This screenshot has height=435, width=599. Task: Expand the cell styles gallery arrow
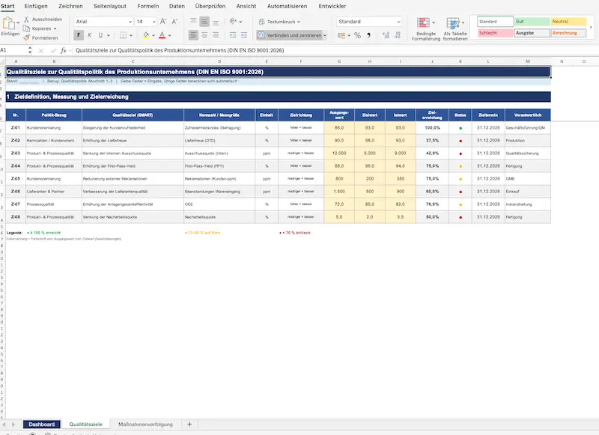point(591,27)
